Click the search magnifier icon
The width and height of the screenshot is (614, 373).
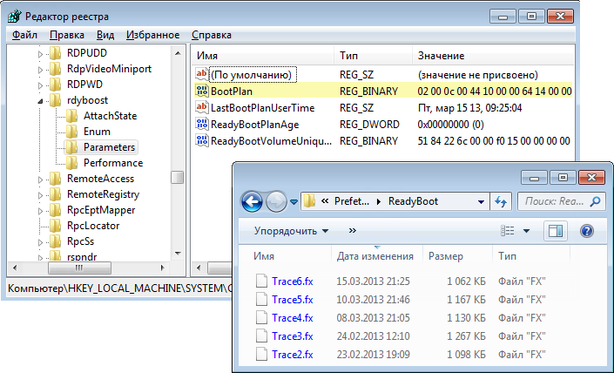pyautogui.click(x=595, y=201)
